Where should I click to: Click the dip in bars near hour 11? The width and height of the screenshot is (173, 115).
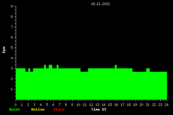click(x=84, y=70)
